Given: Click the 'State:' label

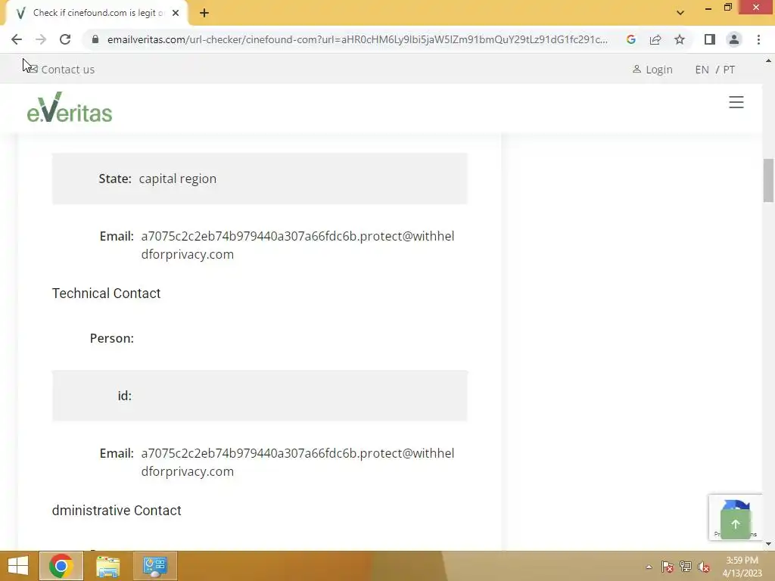Looking at the screenshot, I should coord(115,179).
